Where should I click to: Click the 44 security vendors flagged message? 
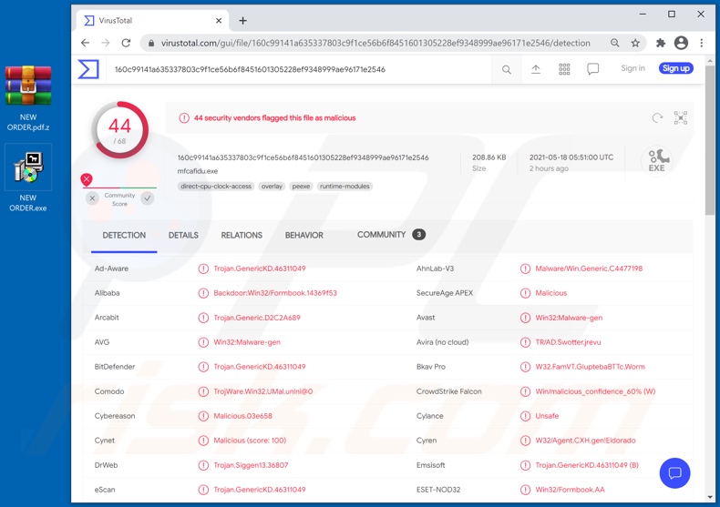pos(274,117)
